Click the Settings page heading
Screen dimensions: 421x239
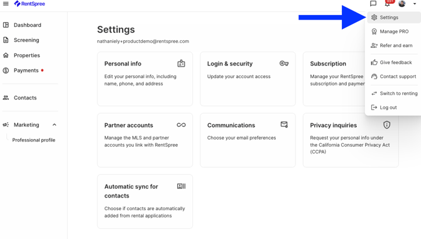pyautogui.click(x=116, y=30)
